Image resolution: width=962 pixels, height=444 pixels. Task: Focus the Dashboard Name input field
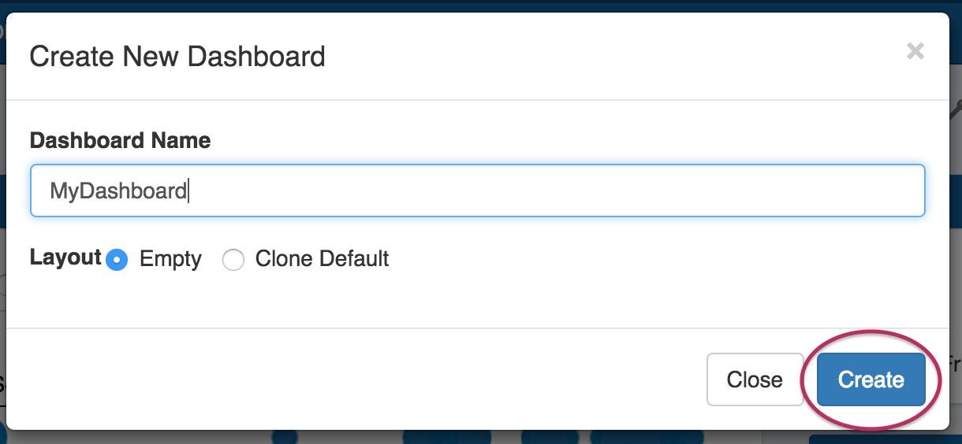[477, 191]
